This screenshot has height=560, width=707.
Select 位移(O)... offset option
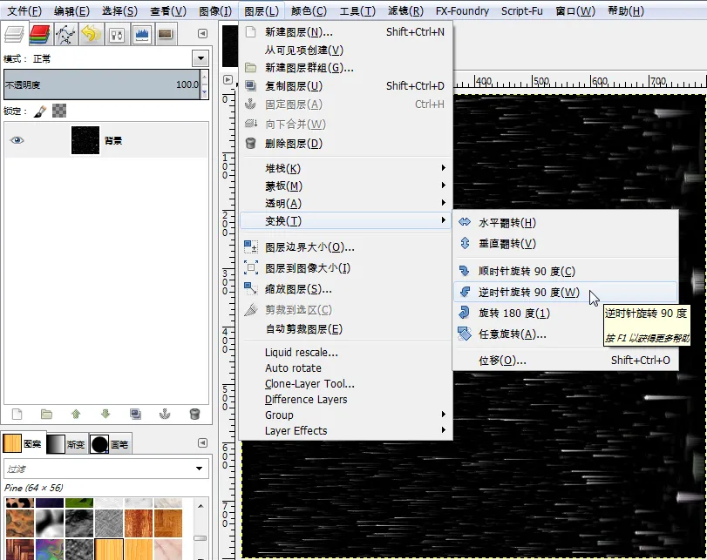tap(566, 361)
